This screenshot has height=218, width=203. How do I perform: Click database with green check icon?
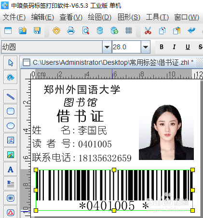coord(114,30)
